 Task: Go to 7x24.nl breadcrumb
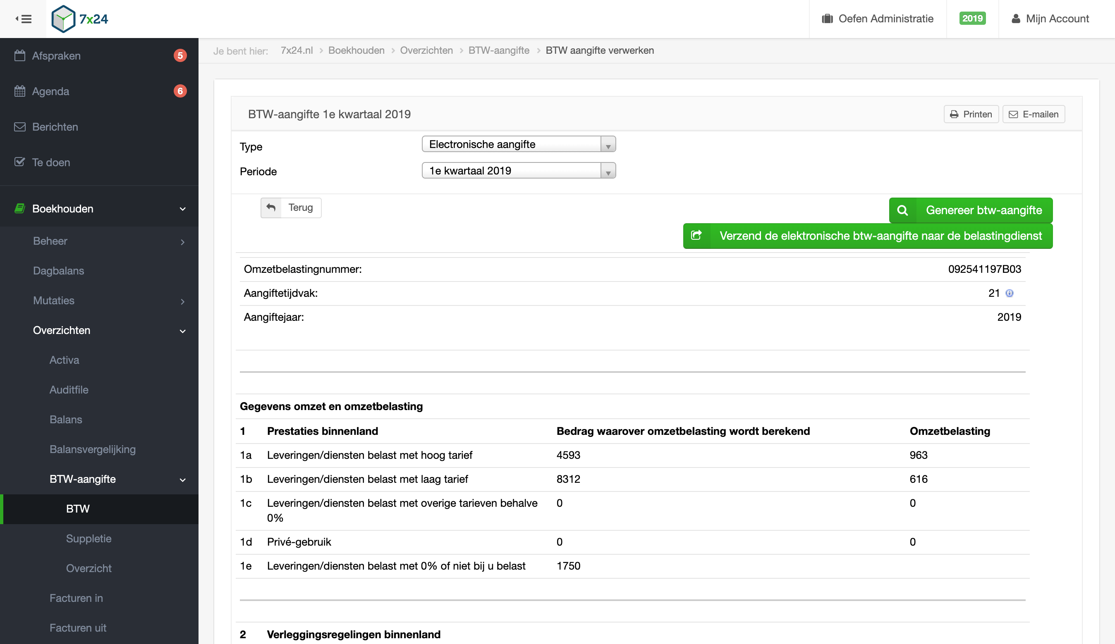tap(297, 50)
